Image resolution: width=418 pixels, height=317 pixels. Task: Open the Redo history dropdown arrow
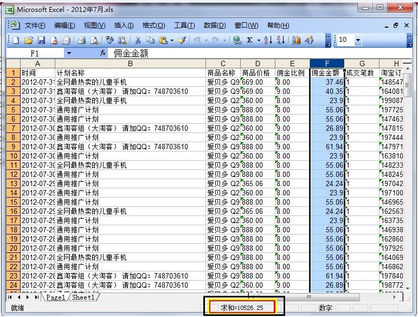point(225,40)
